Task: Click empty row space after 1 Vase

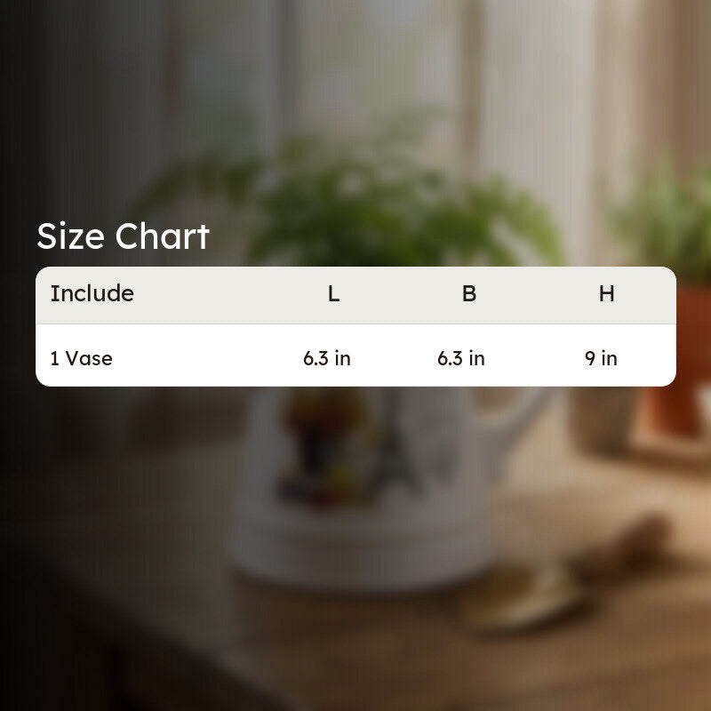Action: (206, 359)
